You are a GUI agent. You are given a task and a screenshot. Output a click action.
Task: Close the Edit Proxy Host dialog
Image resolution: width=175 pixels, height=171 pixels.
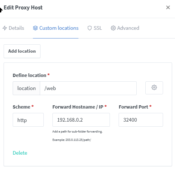click(168, 8)
